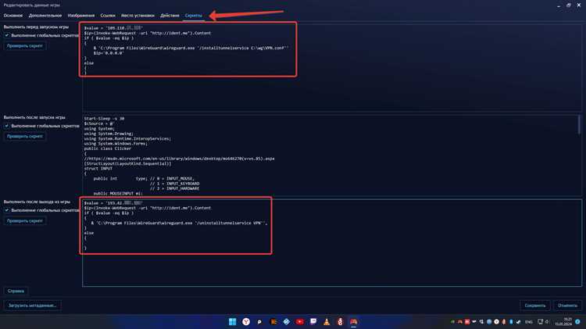Open the purple Twitch taskbar icon
This screenshot has width=586, height=329.
click(x=313, y=321)
